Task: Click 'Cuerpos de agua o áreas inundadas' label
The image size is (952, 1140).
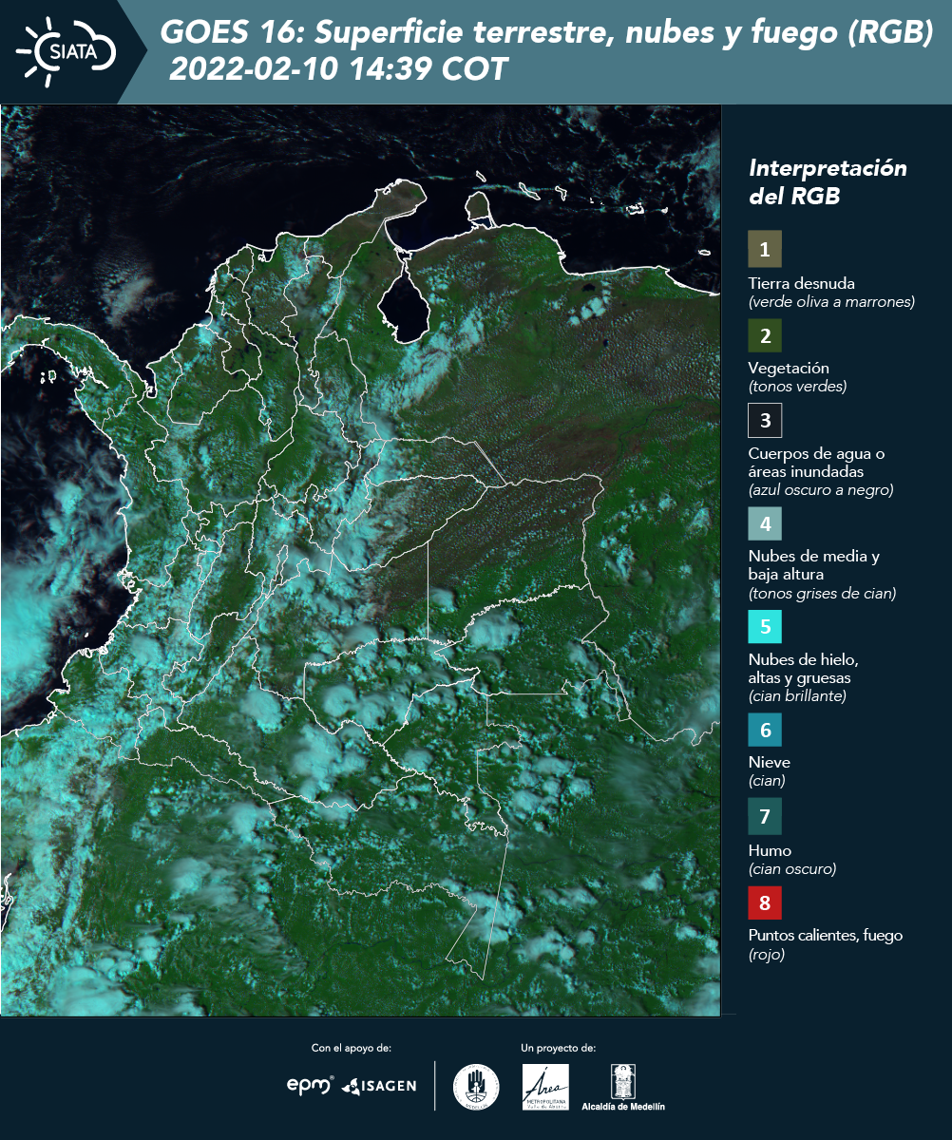Action: click(x=816, y=462)
